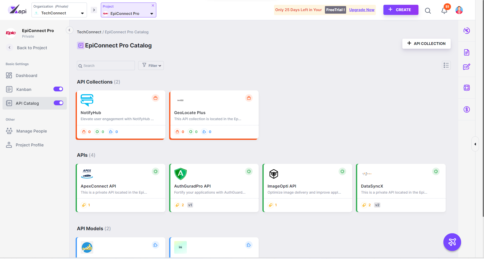Open the NotifyHub collection title
Image resolution: width=484 pixels, height=259 pixels.
pyautogui.click(x=91, y=113)
